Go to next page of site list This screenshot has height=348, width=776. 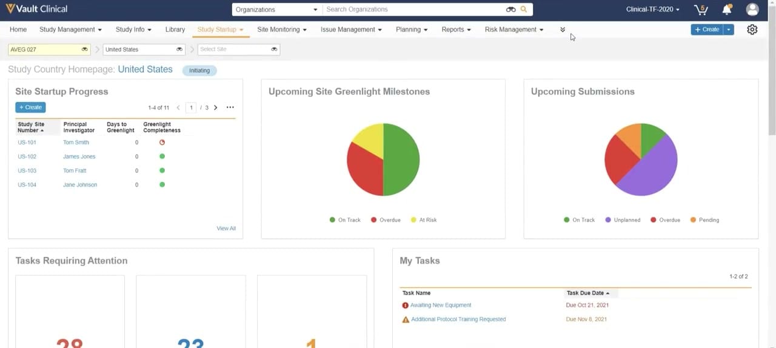(x=215, y=108)
